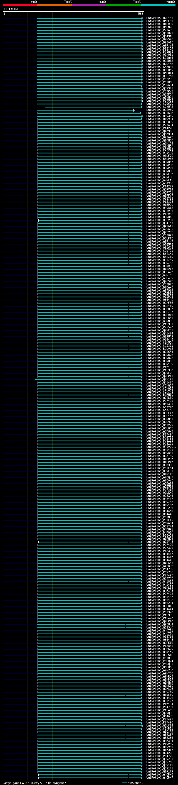Viewport: 178px width, 785px height.
Task: Click the UniRef100_C9VWR2 label
Action: (x=159, y=107)
